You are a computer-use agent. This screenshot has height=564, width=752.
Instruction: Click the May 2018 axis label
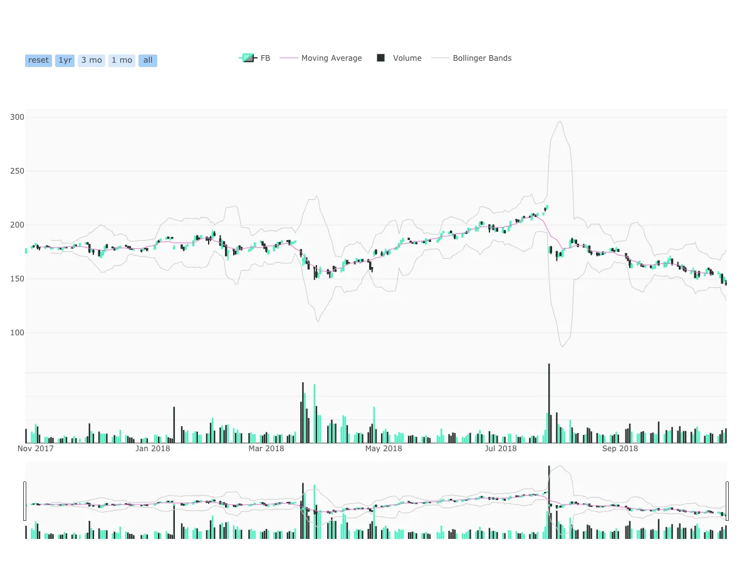tap(384, 449)
